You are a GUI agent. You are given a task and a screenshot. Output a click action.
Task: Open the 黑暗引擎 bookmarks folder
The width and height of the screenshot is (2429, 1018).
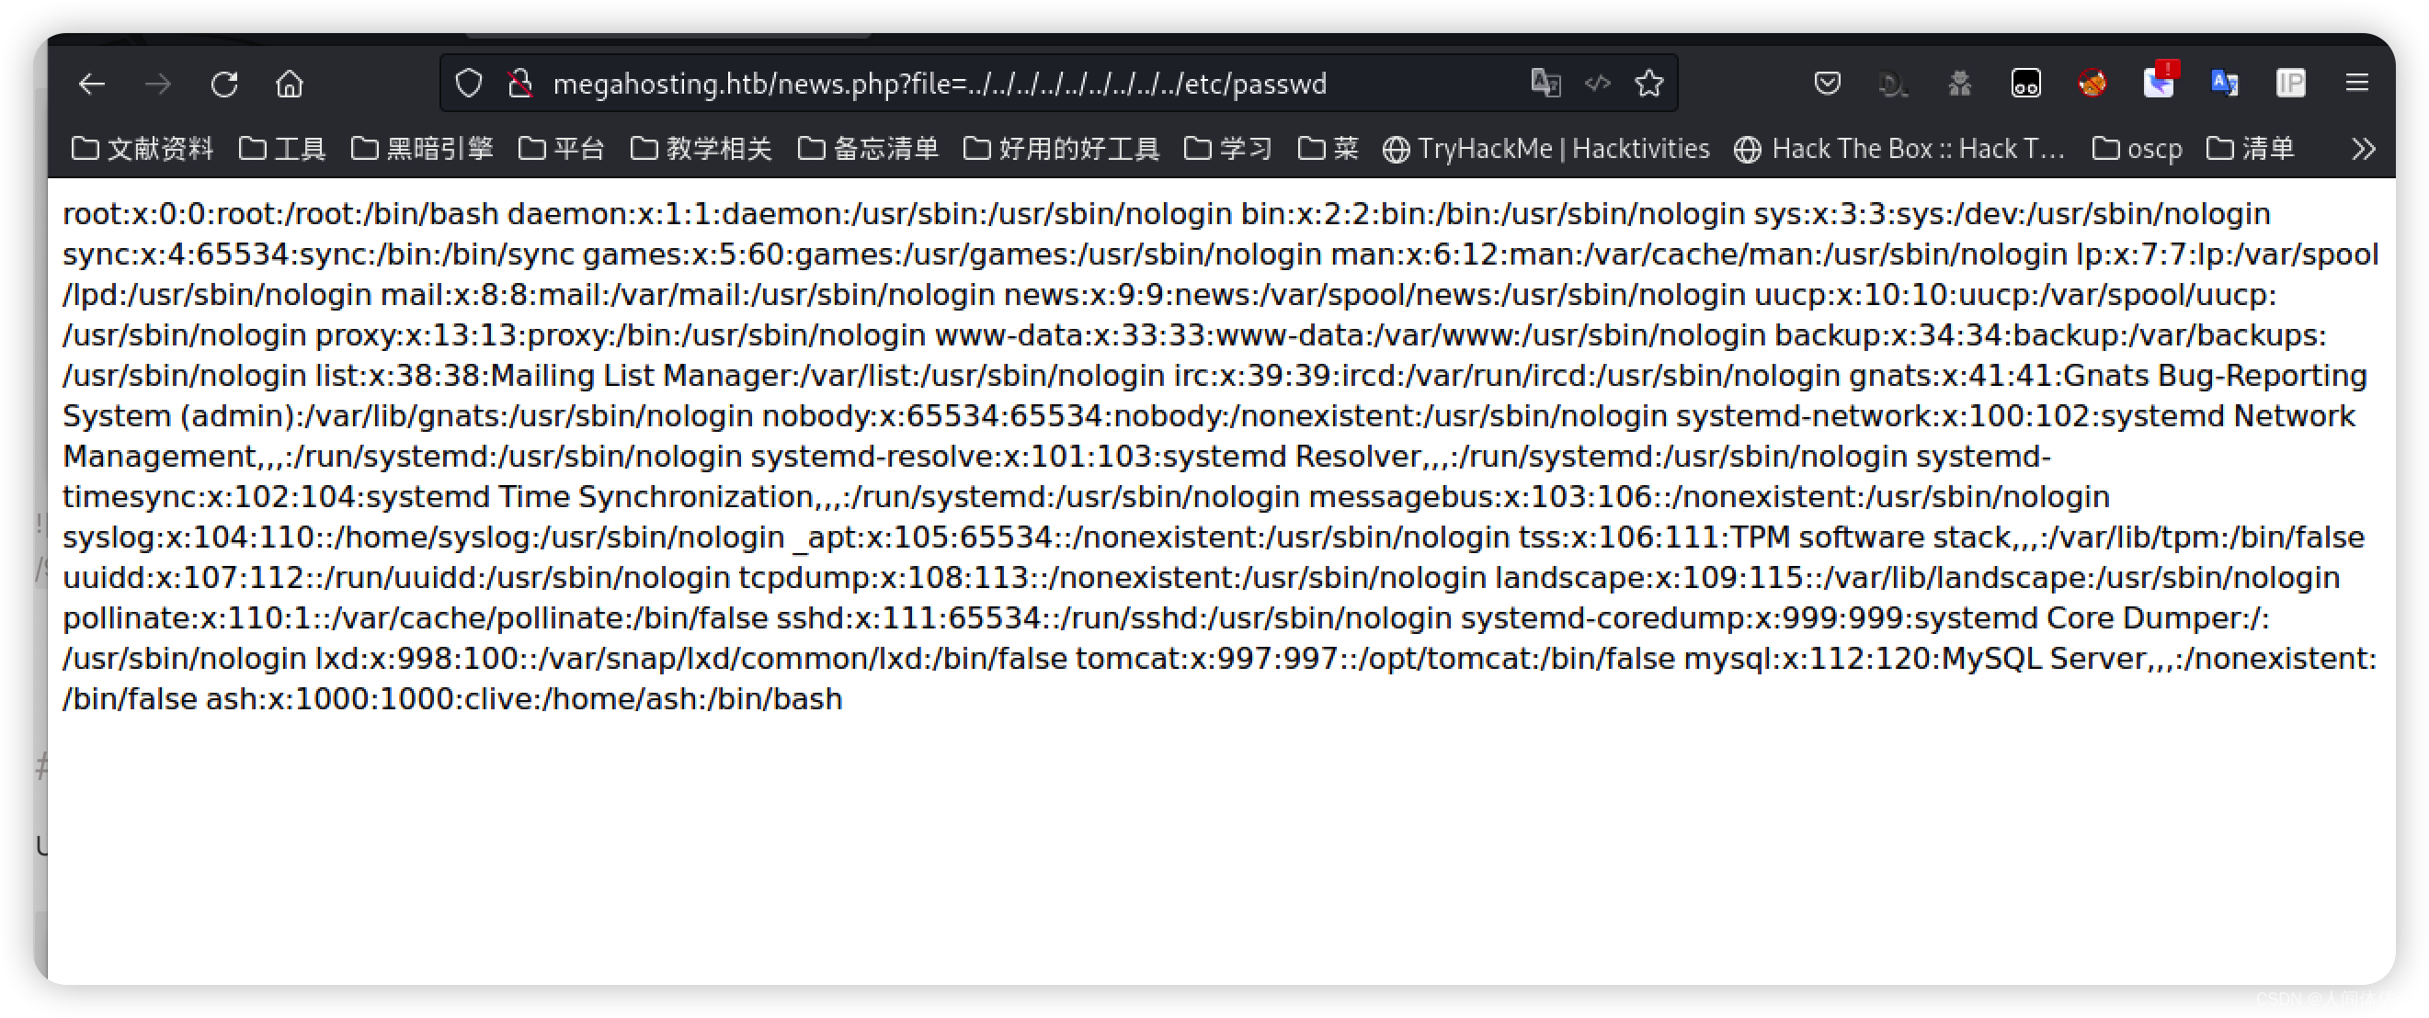[421, 148]
